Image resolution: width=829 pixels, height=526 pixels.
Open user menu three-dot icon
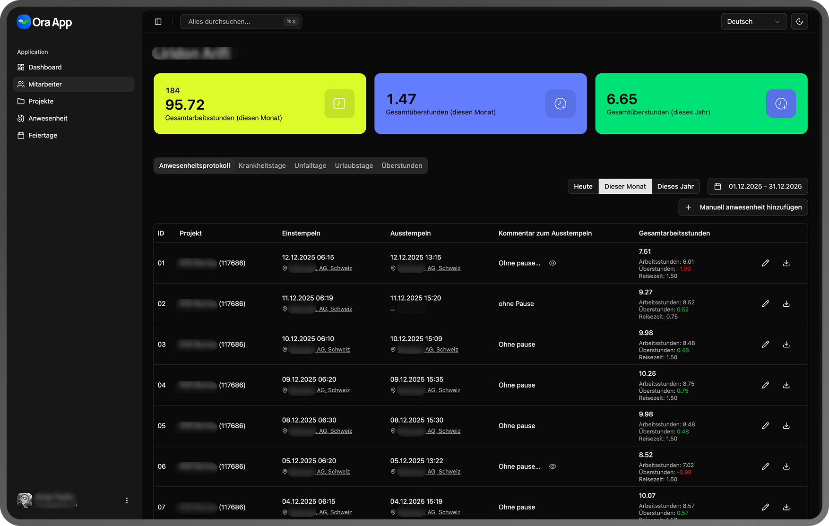pyautogui.click(x=127, y=500)
